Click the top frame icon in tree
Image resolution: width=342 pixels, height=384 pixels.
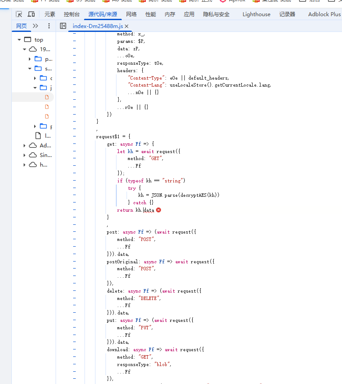click(28, 40)
